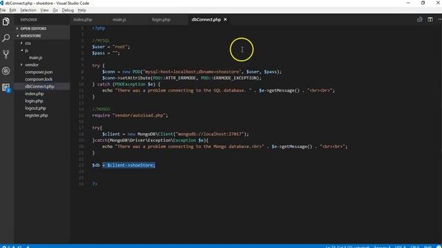
Task: Select dbConnect.php in the explorer tree
Action: point(39,86)
